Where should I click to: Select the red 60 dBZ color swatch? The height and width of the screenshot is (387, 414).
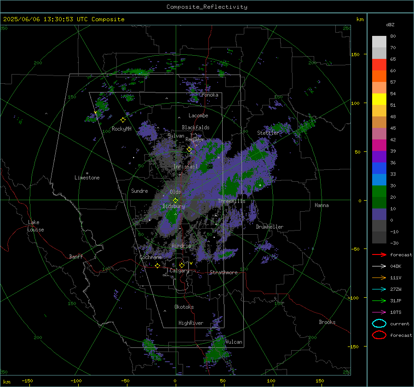tap(379, 65)
